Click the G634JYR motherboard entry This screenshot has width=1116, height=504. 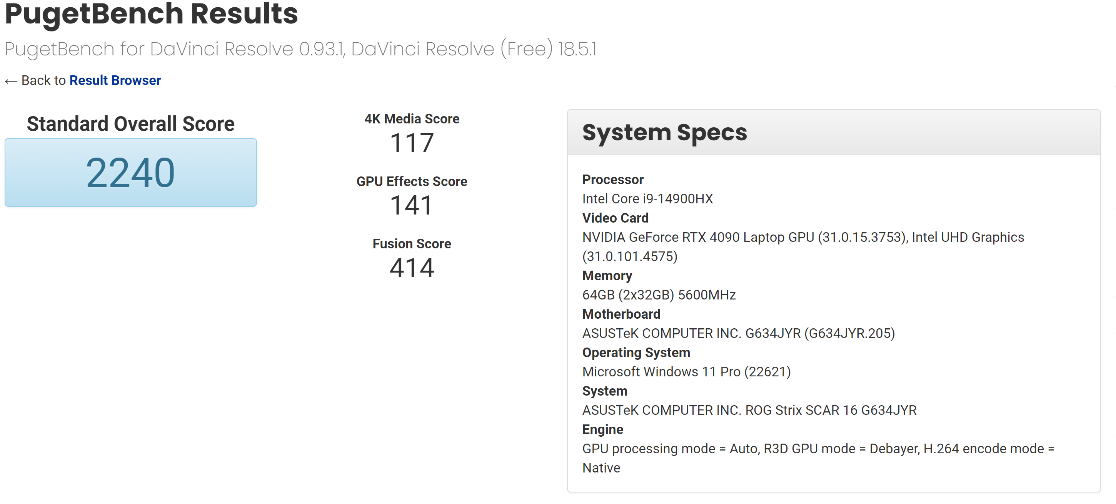click(738, 333)
